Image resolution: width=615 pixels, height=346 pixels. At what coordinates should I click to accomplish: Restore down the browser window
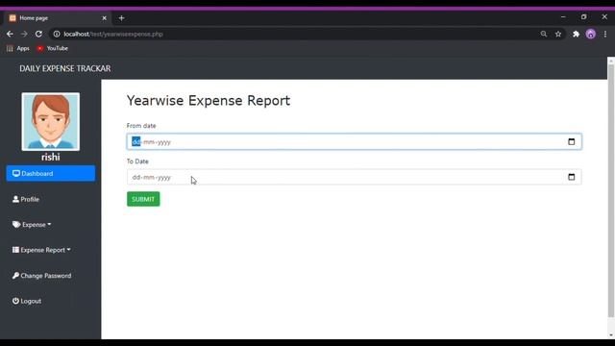[583, 17]
